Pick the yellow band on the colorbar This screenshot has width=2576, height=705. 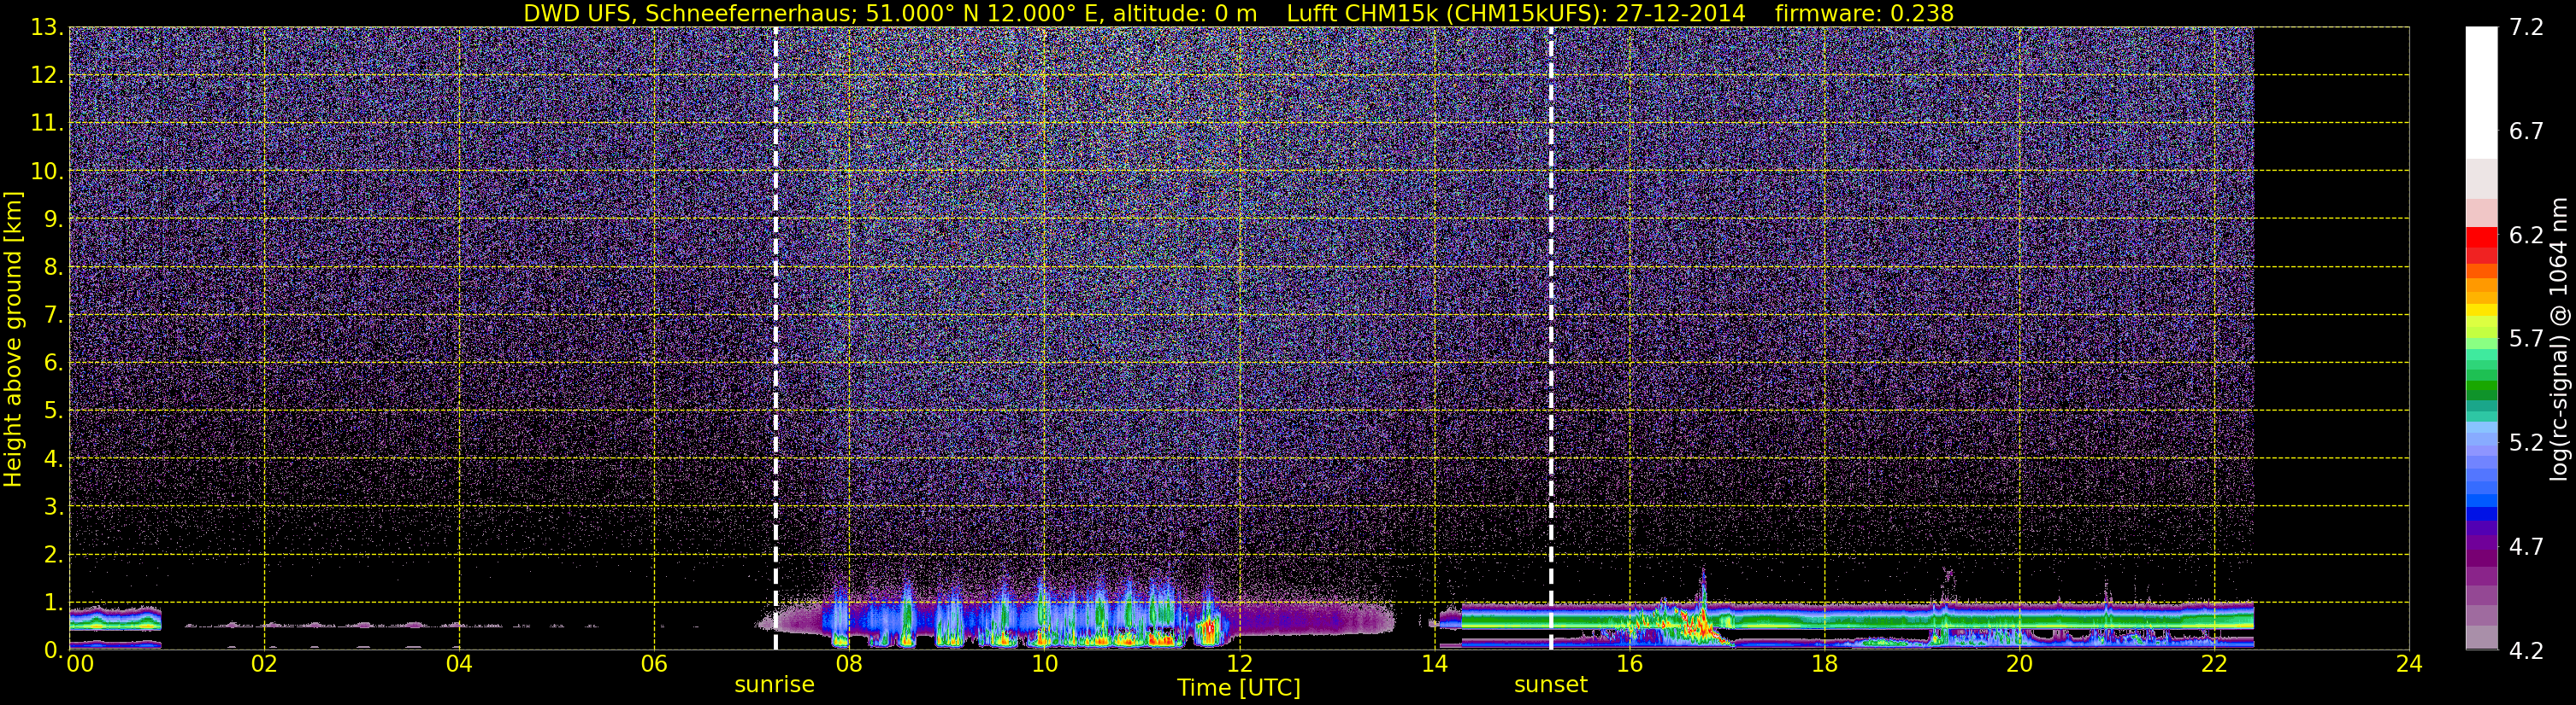pos(2481,312)
